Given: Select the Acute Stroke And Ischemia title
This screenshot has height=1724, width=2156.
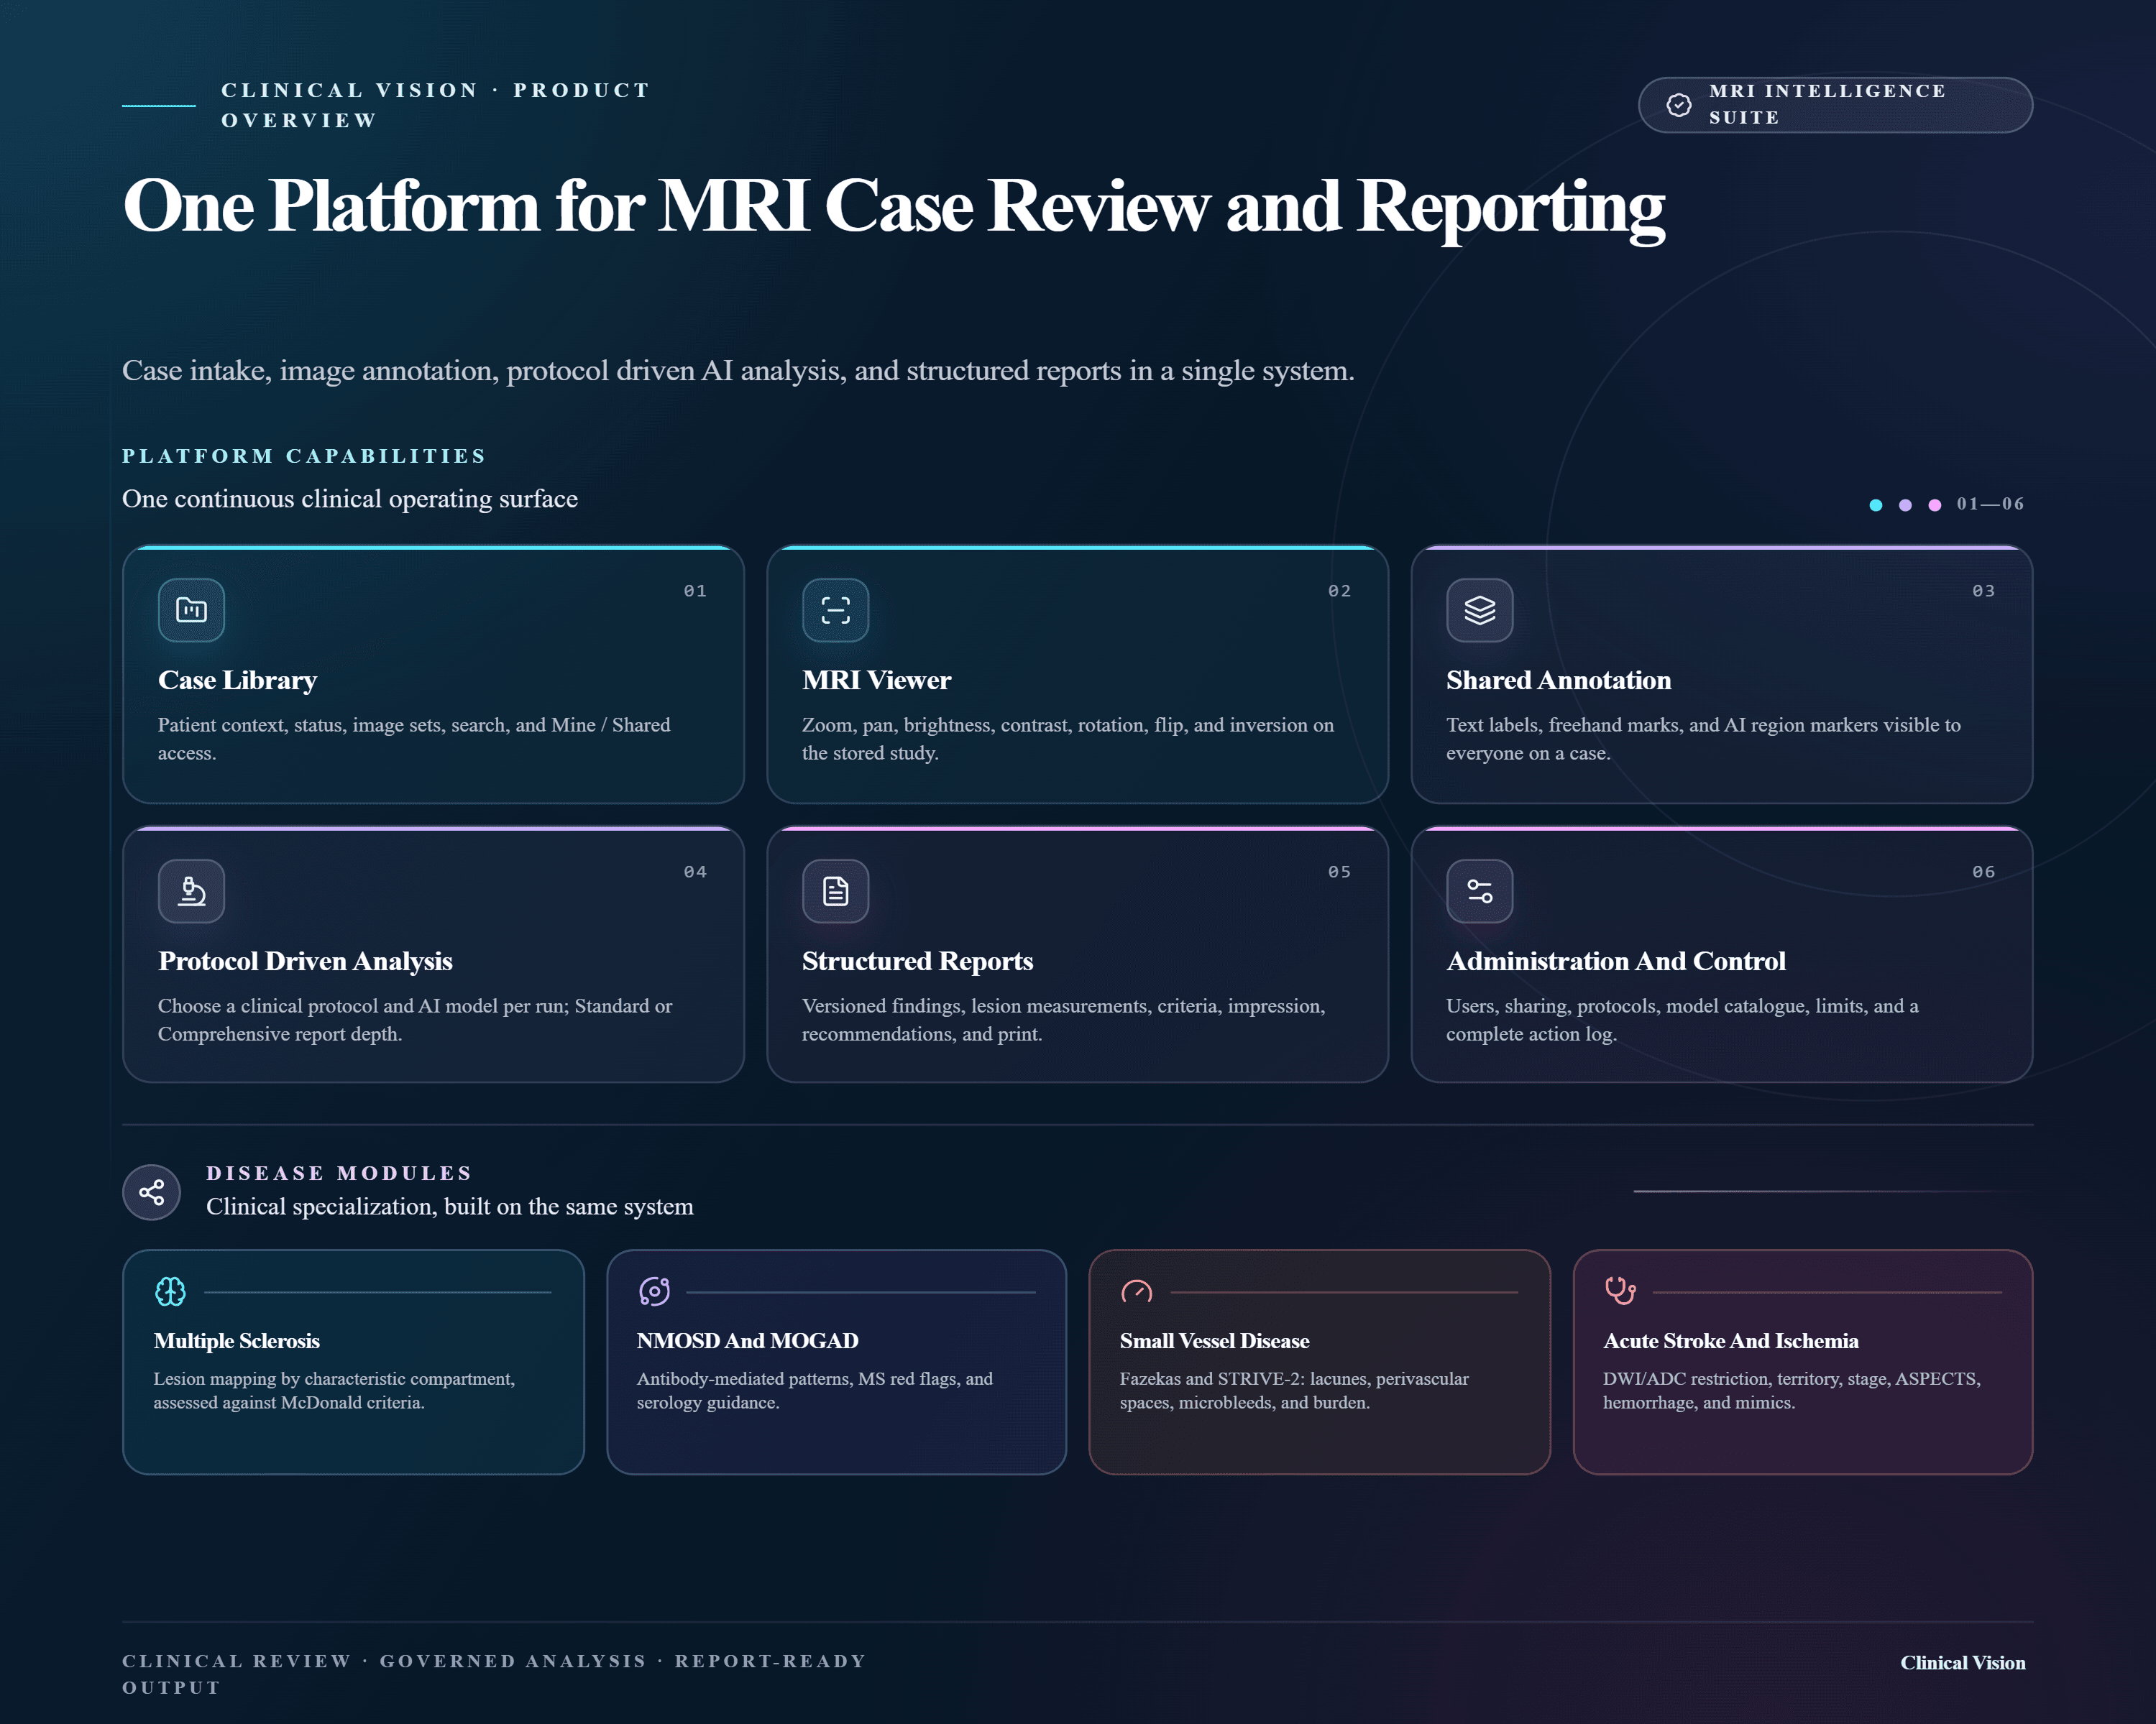Looking at the screenshot, I should click(1730, 1341).
